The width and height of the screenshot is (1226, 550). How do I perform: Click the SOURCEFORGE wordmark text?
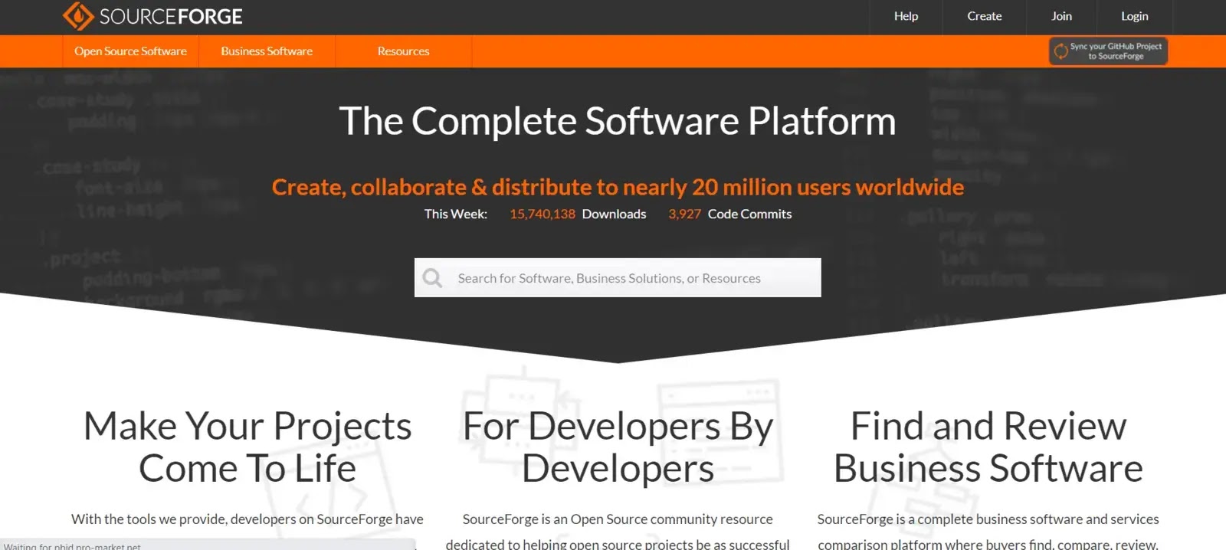point(171,16)
